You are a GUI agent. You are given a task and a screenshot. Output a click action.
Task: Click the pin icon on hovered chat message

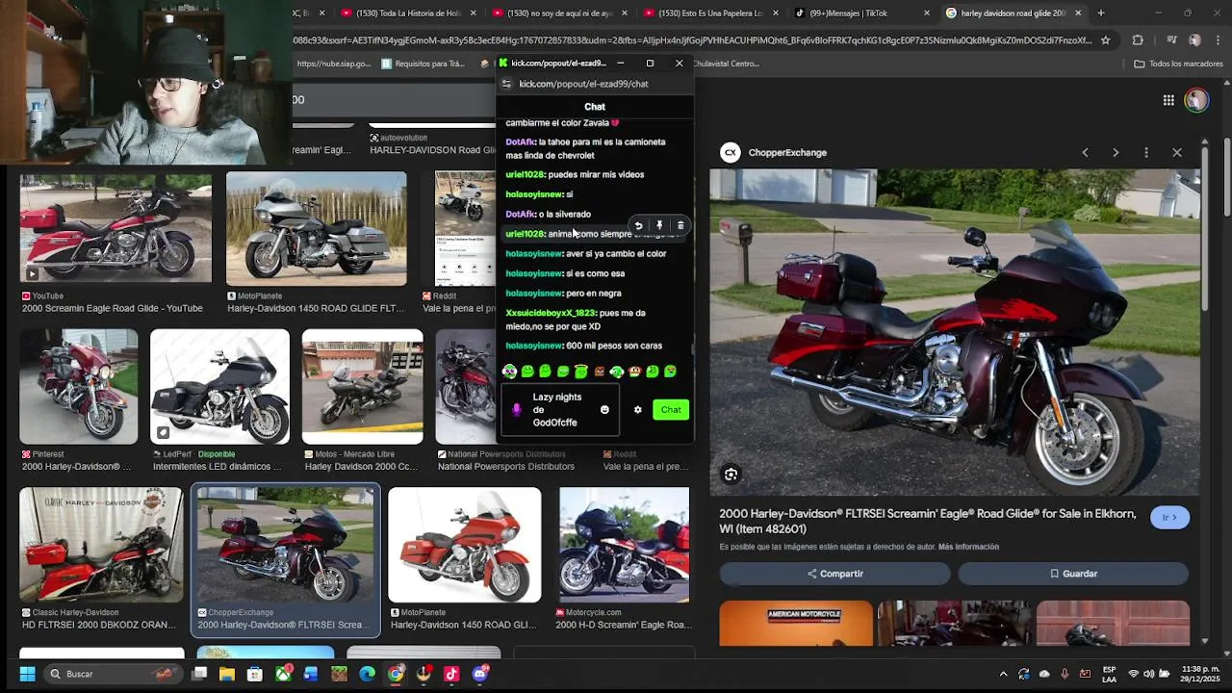[659, 225]
